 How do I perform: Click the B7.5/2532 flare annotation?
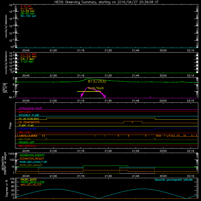97,81
